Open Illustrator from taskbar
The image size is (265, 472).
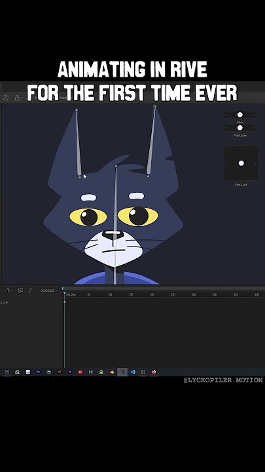59,372
